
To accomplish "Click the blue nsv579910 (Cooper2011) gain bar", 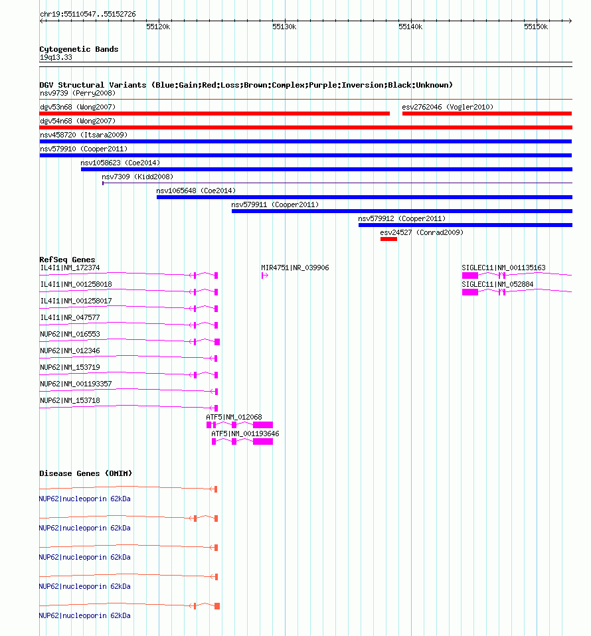I will (x=306, y=155).
